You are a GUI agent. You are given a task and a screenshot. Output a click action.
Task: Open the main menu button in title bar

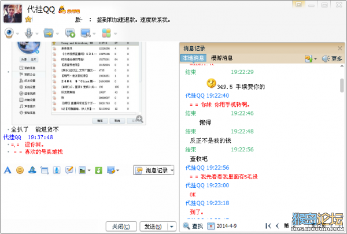(298, 5)
